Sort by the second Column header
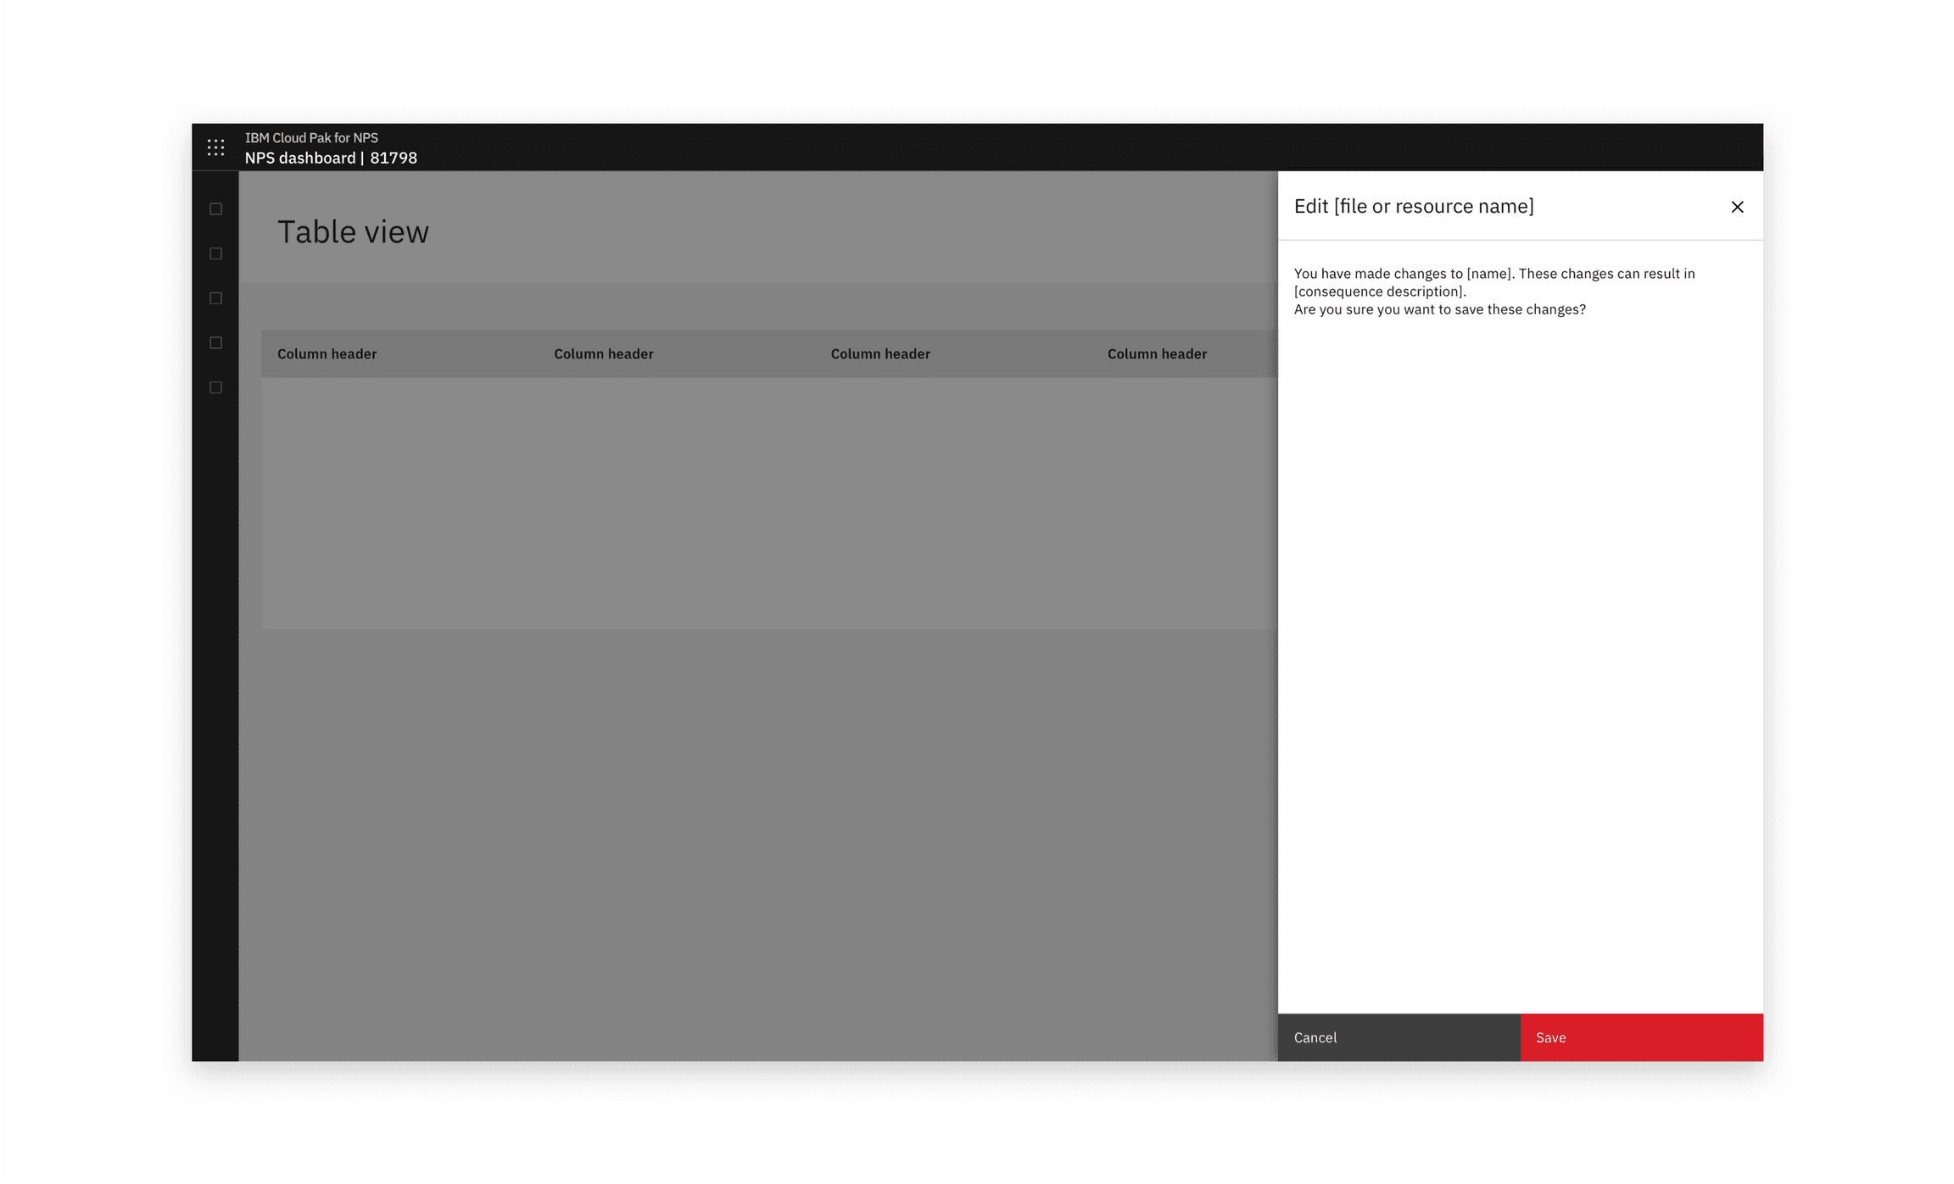Image resolution: width=1954 pixels, height=1184 pixels. pos(603,353)
